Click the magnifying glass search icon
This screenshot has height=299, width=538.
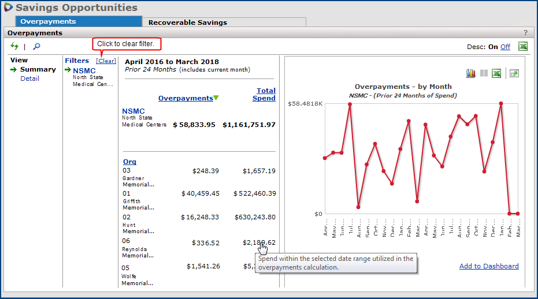(36, 47)
